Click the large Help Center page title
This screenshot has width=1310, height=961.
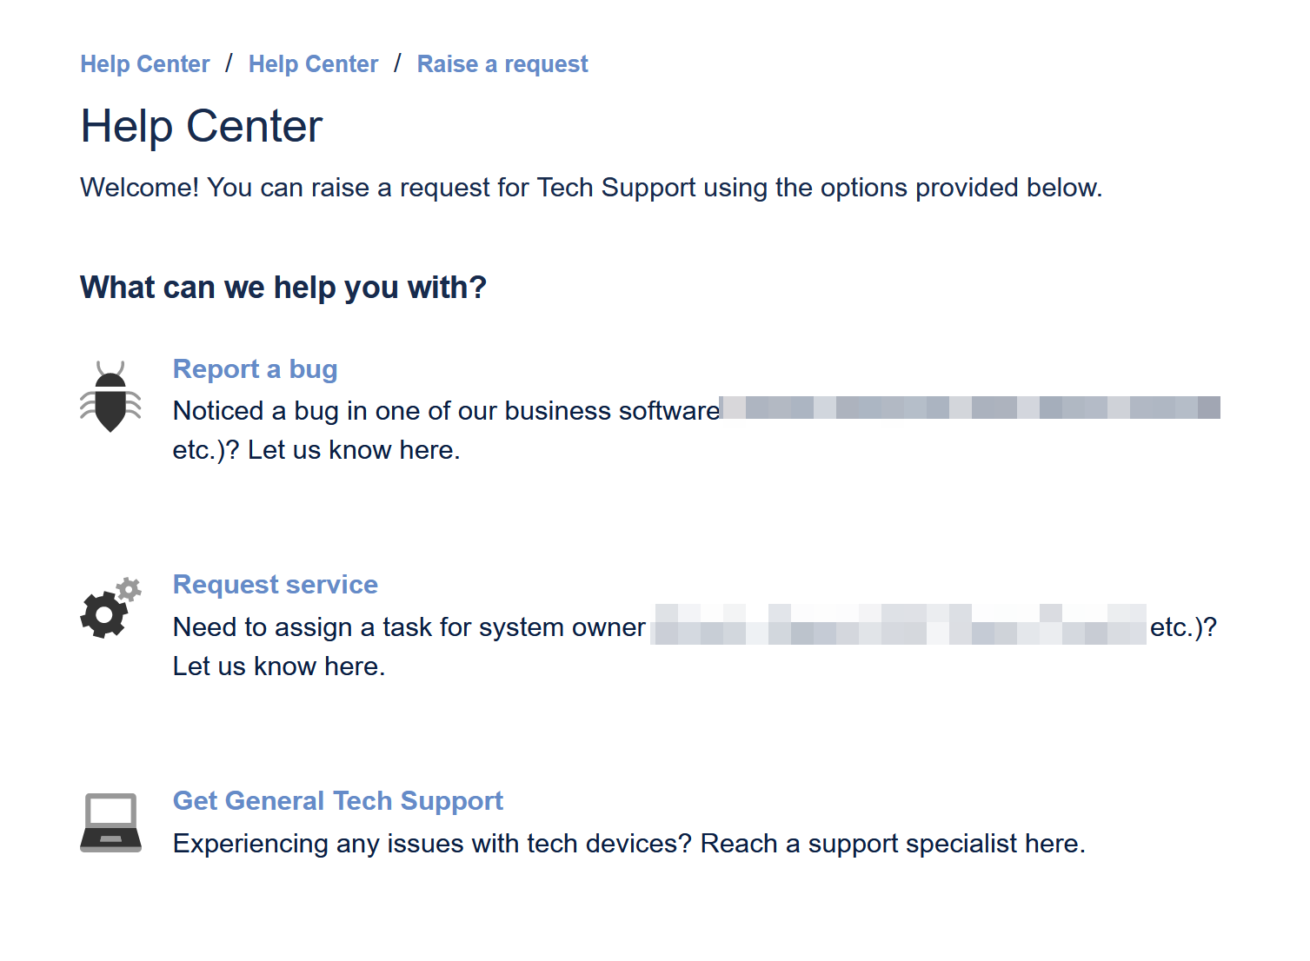(x=201, y=127)
